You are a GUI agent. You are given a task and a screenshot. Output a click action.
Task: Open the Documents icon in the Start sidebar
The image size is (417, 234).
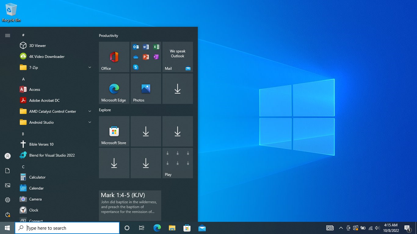click(x=7, y=171)
